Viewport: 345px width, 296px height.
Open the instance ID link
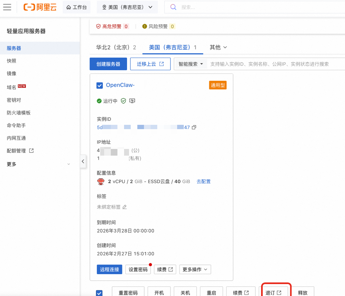tap(143, 127)
